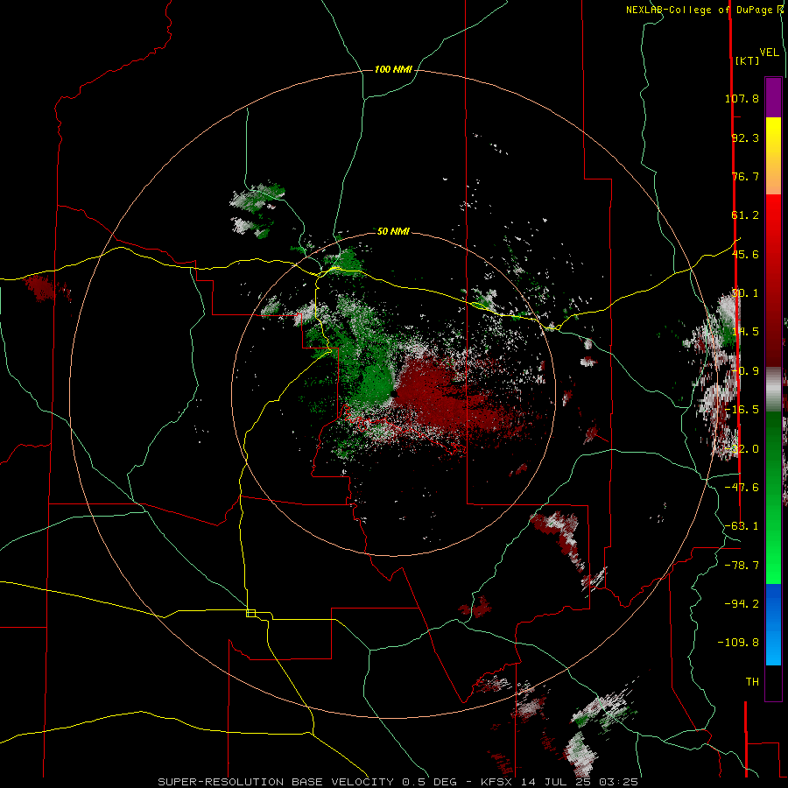This screenshot has width=788, height=788.
Task: Click the VEL legend title
Action: pos(769,53)
